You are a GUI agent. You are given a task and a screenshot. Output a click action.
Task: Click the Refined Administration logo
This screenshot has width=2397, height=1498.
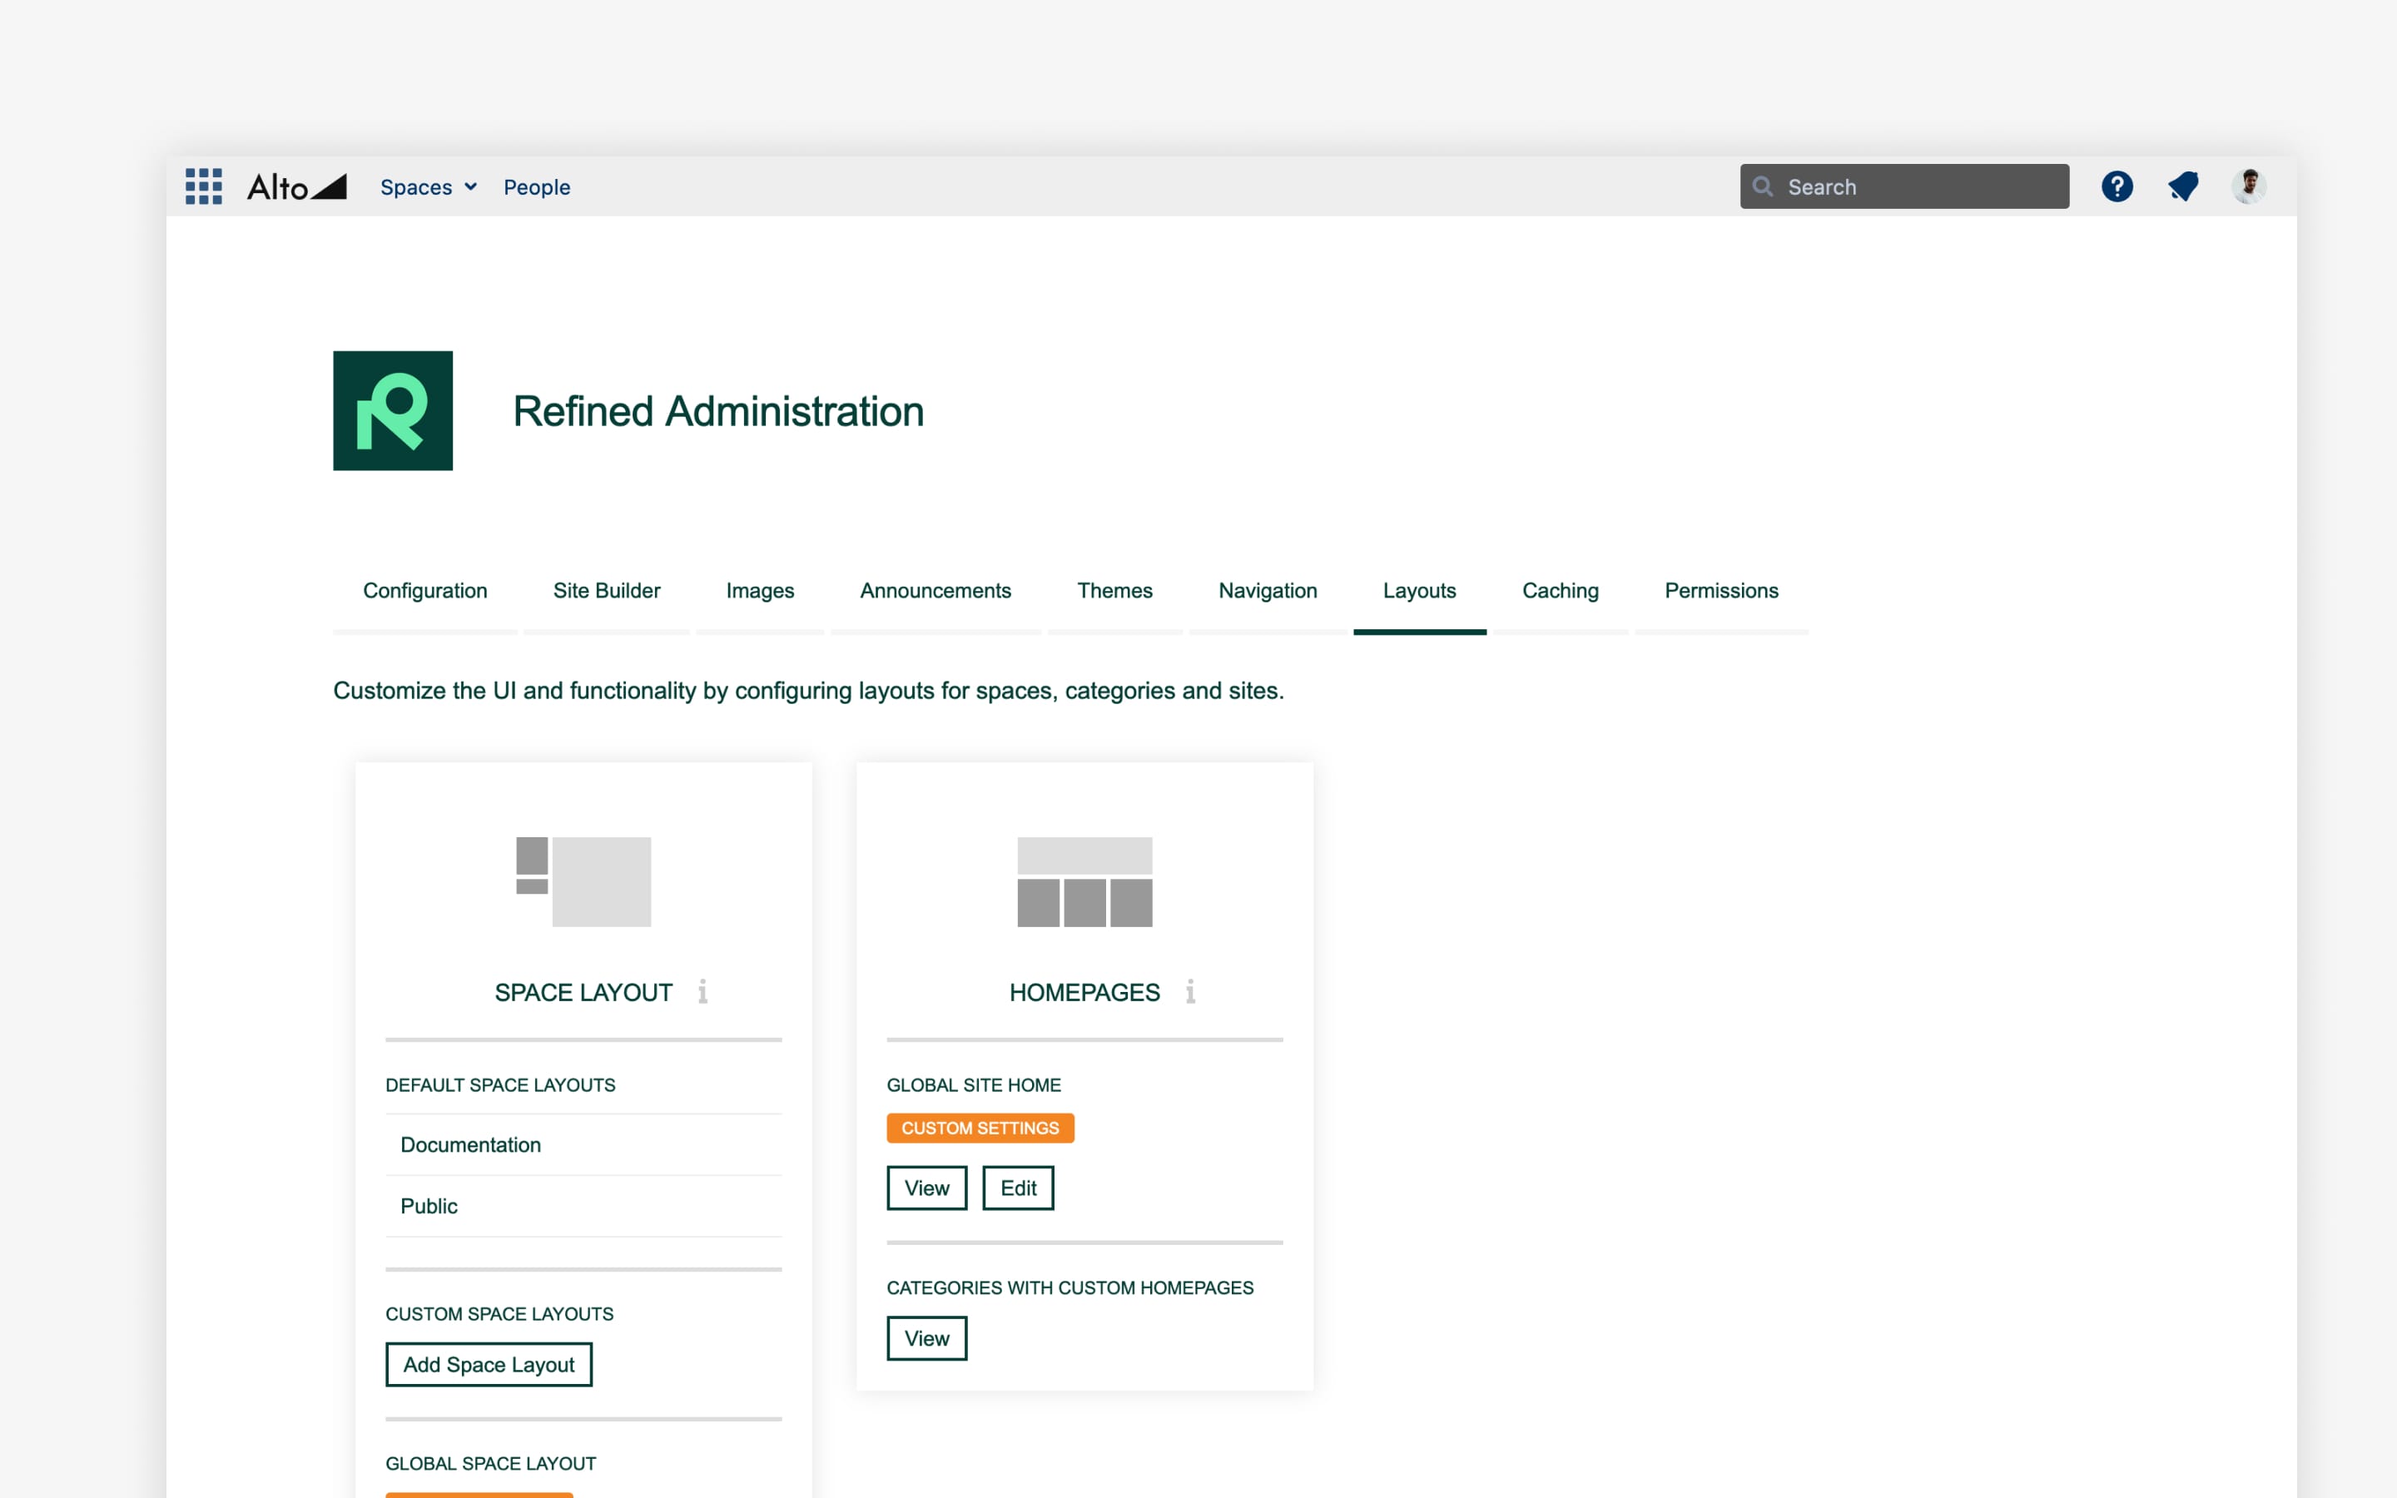pyautogui.click(x=392, y=410)
